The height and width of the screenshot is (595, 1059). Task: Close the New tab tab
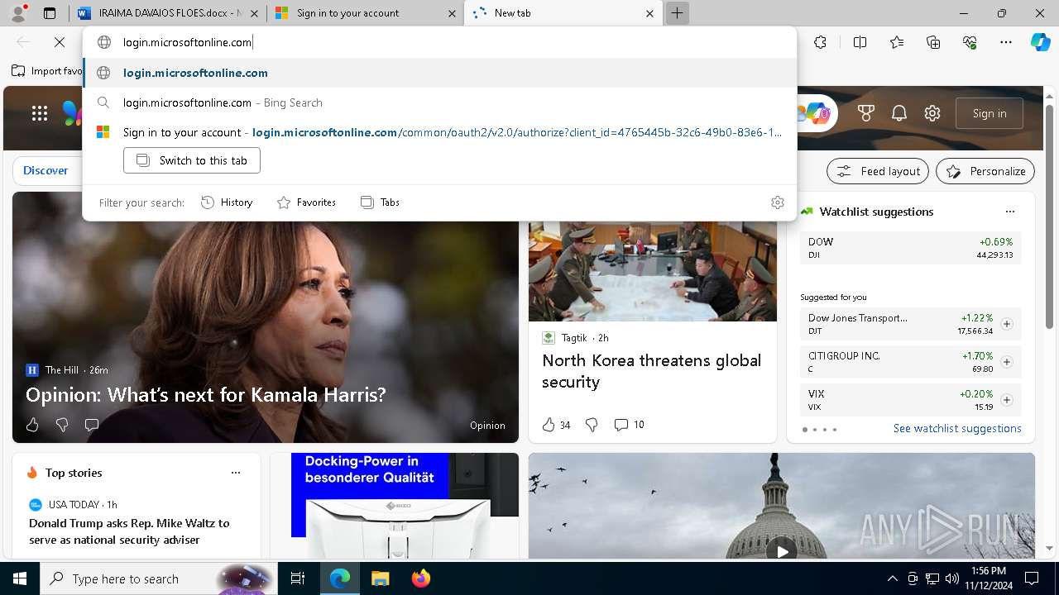[649, 13]
